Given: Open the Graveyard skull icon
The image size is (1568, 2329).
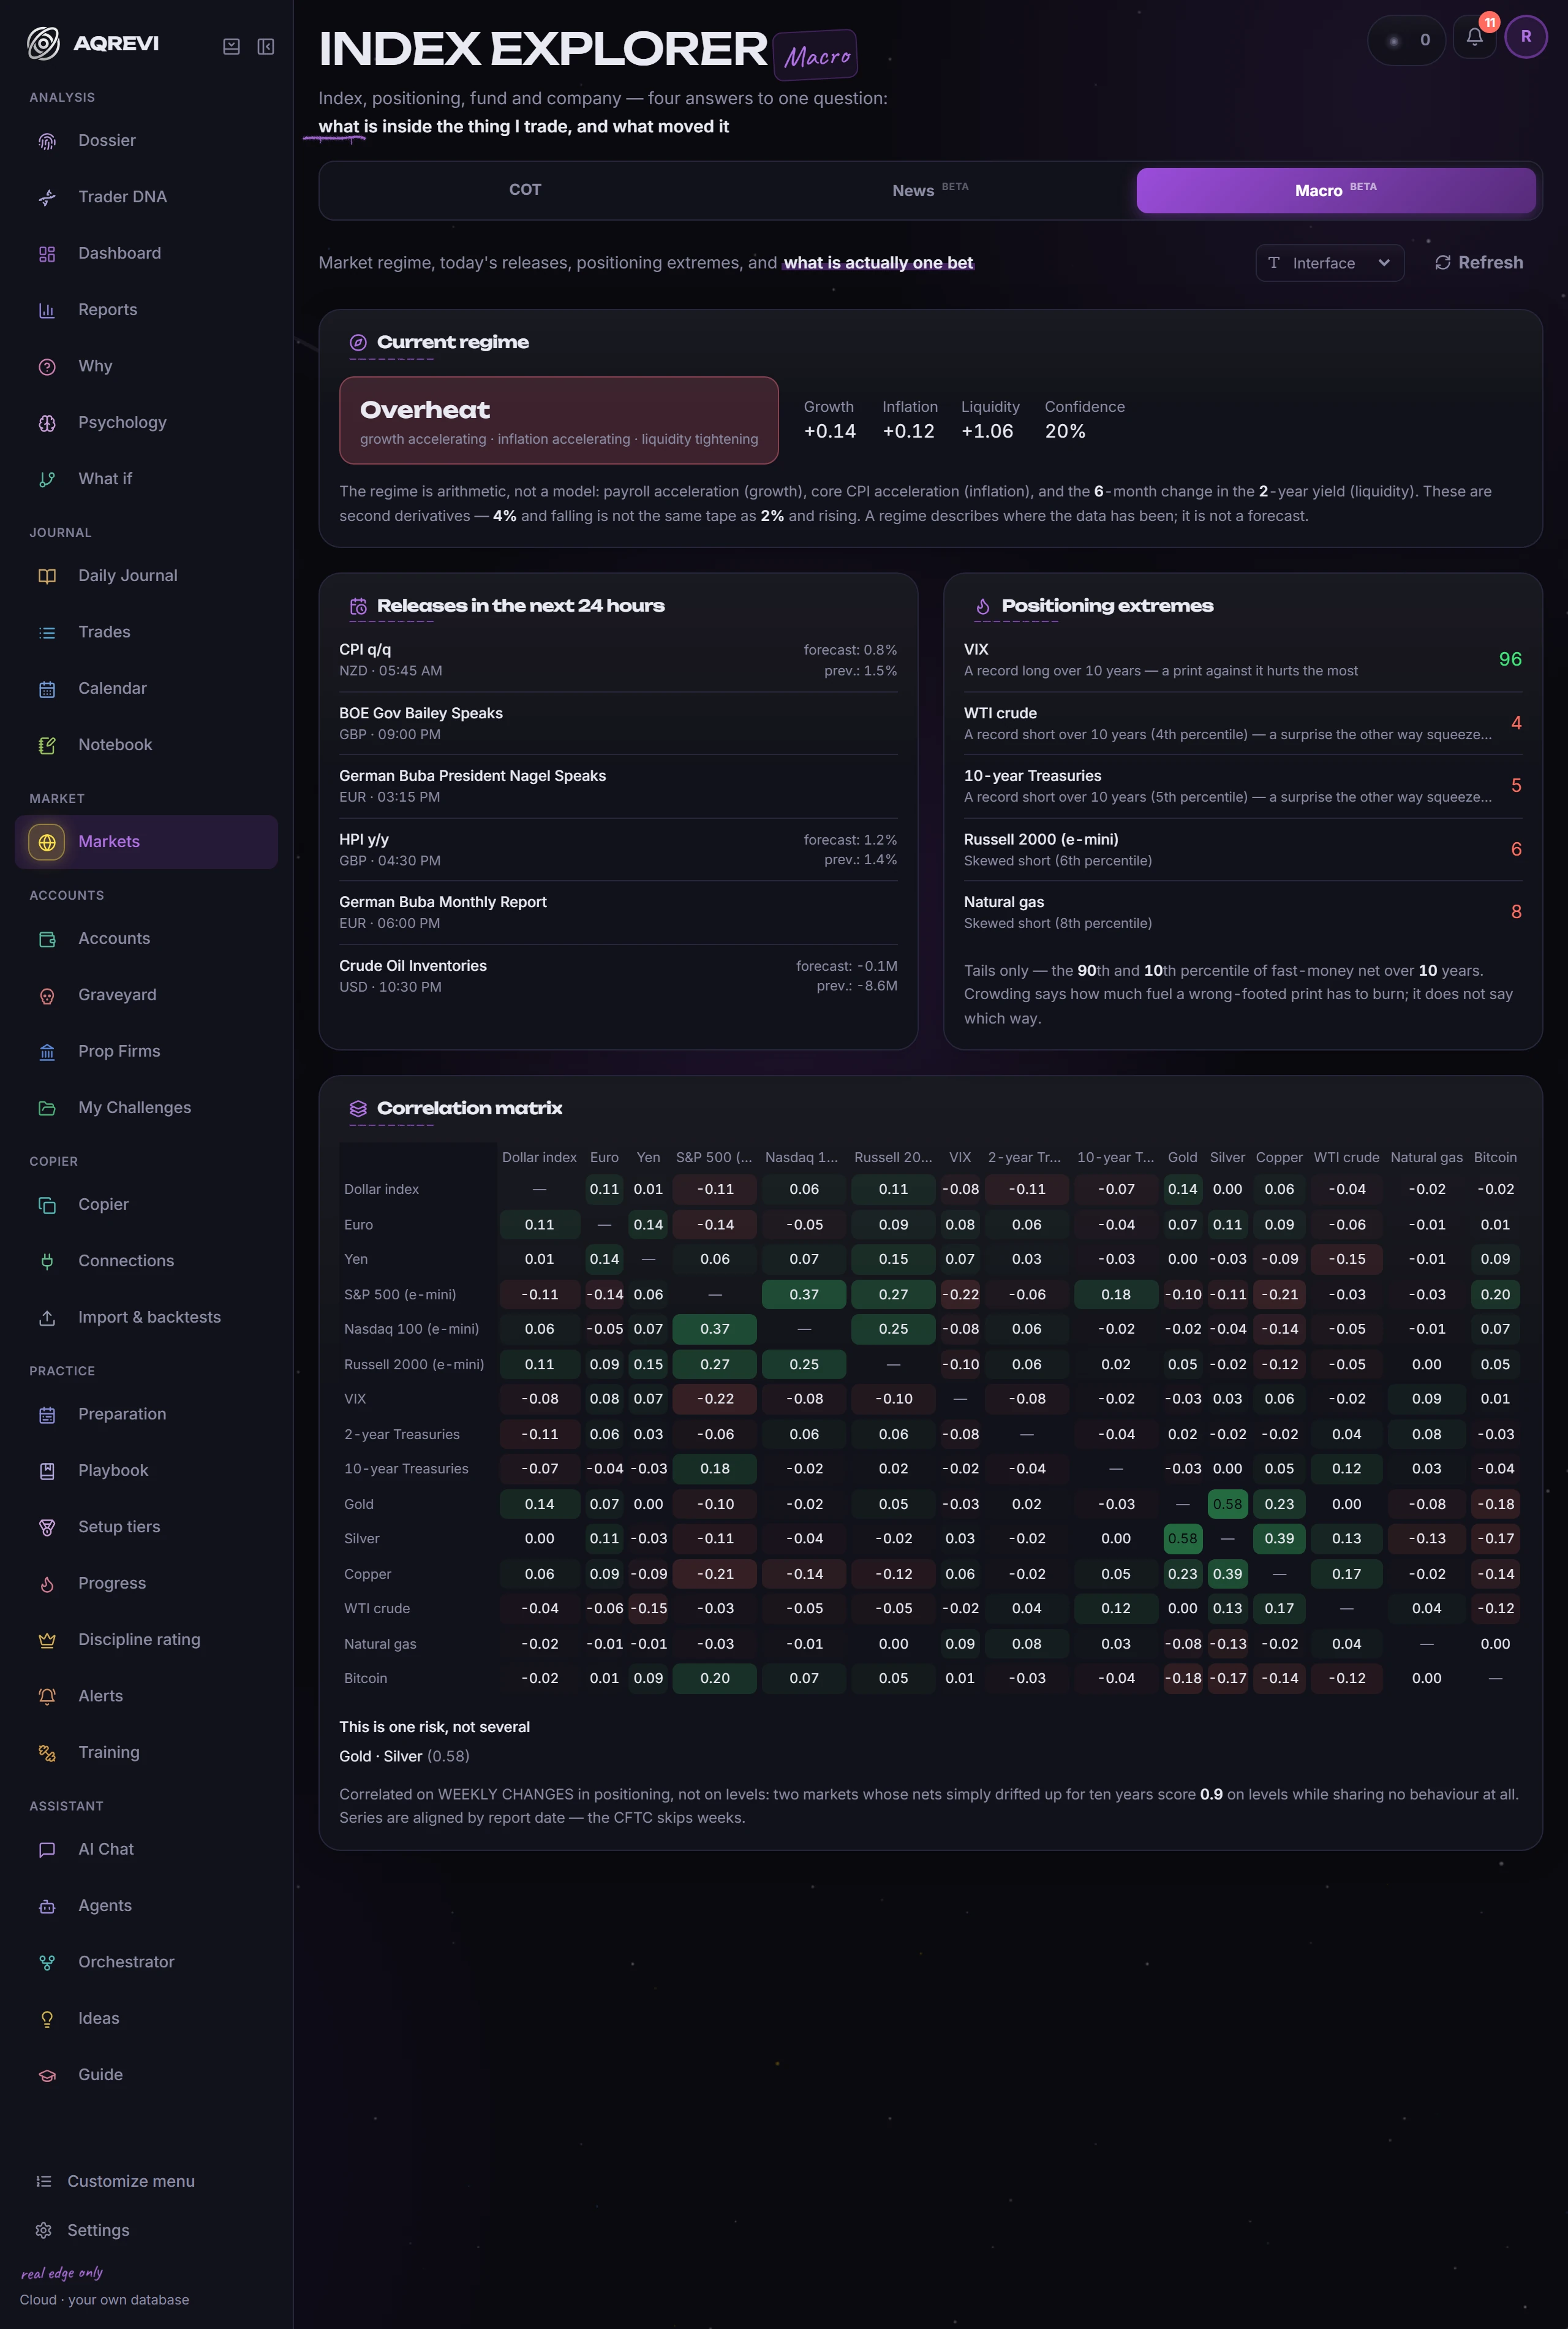Looking at the screenshot, I should click(47, 995).
